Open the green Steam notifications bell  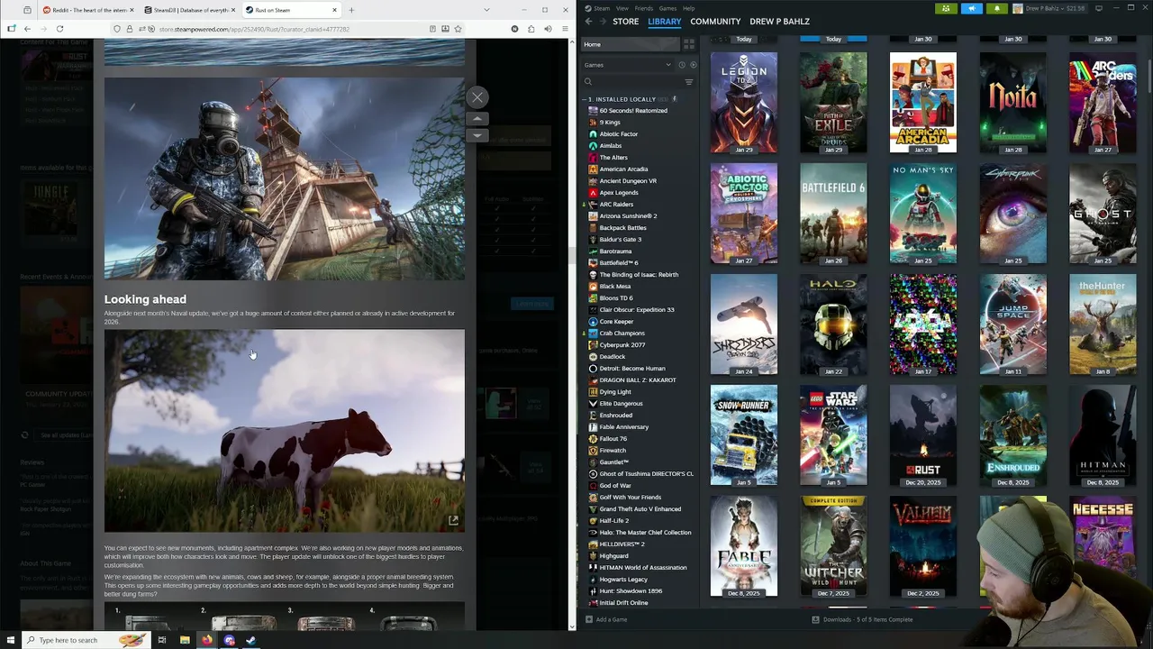997,8
